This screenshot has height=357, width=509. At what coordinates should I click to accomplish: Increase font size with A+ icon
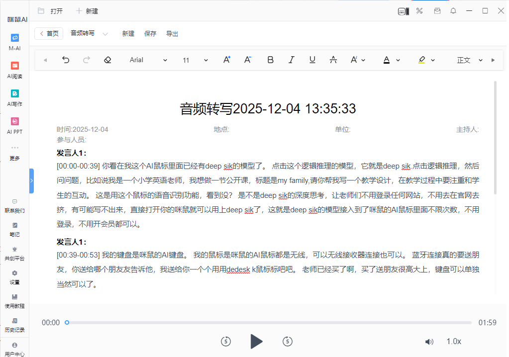pos(226,60)
